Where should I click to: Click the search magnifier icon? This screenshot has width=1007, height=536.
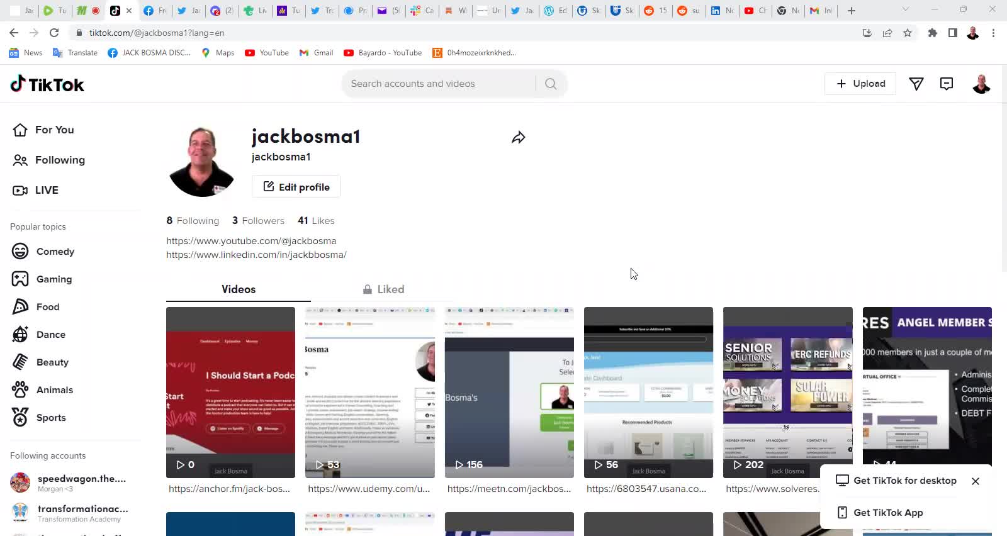point(551,84)
